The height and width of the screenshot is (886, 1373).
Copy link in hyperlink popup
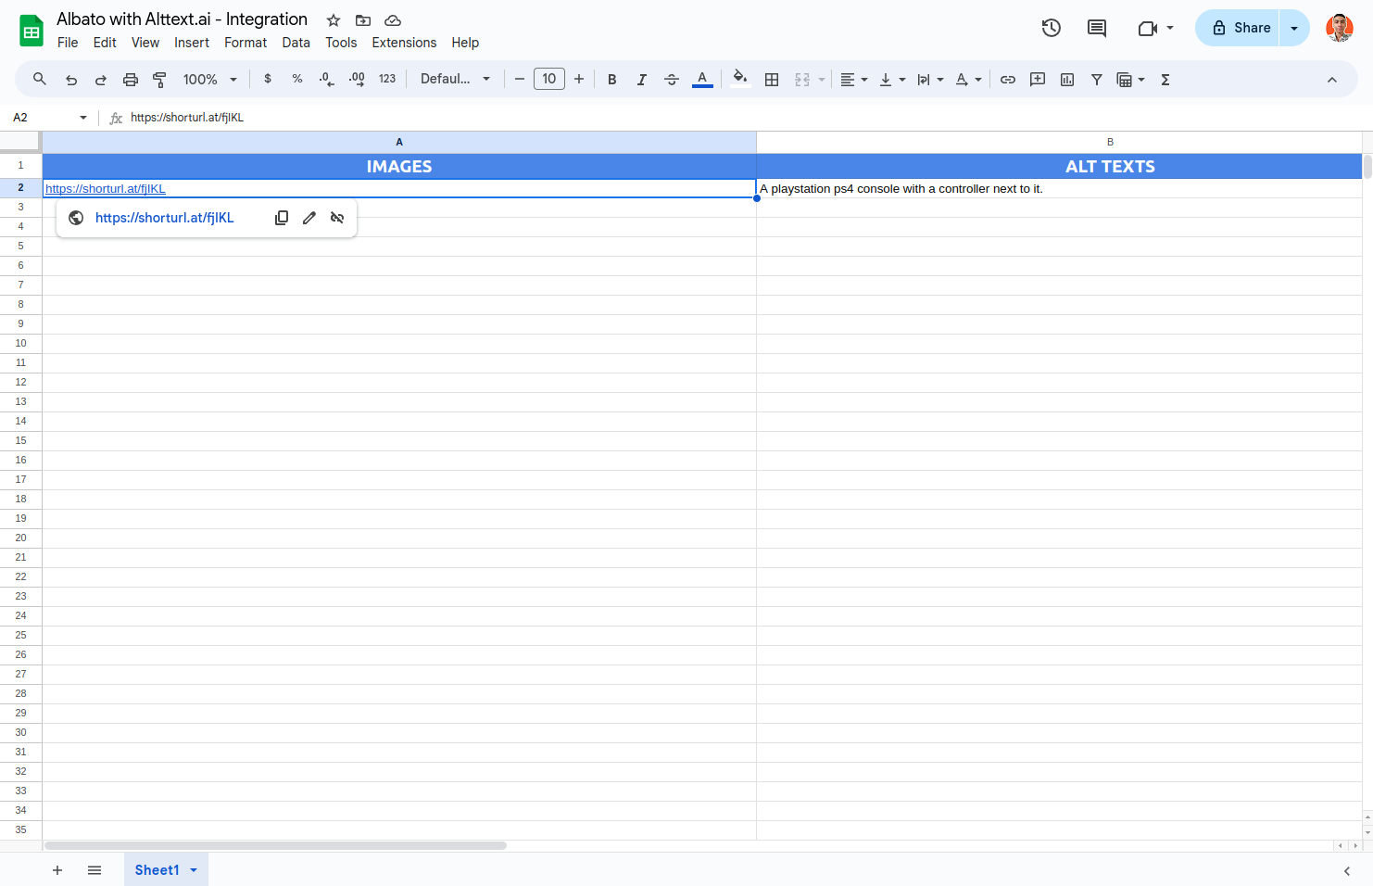tap(282, 218)
